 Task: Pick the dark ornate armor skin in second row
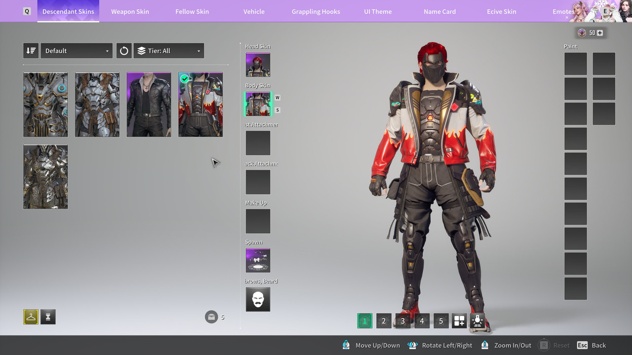pyautogui.click(x=45, y=177)
